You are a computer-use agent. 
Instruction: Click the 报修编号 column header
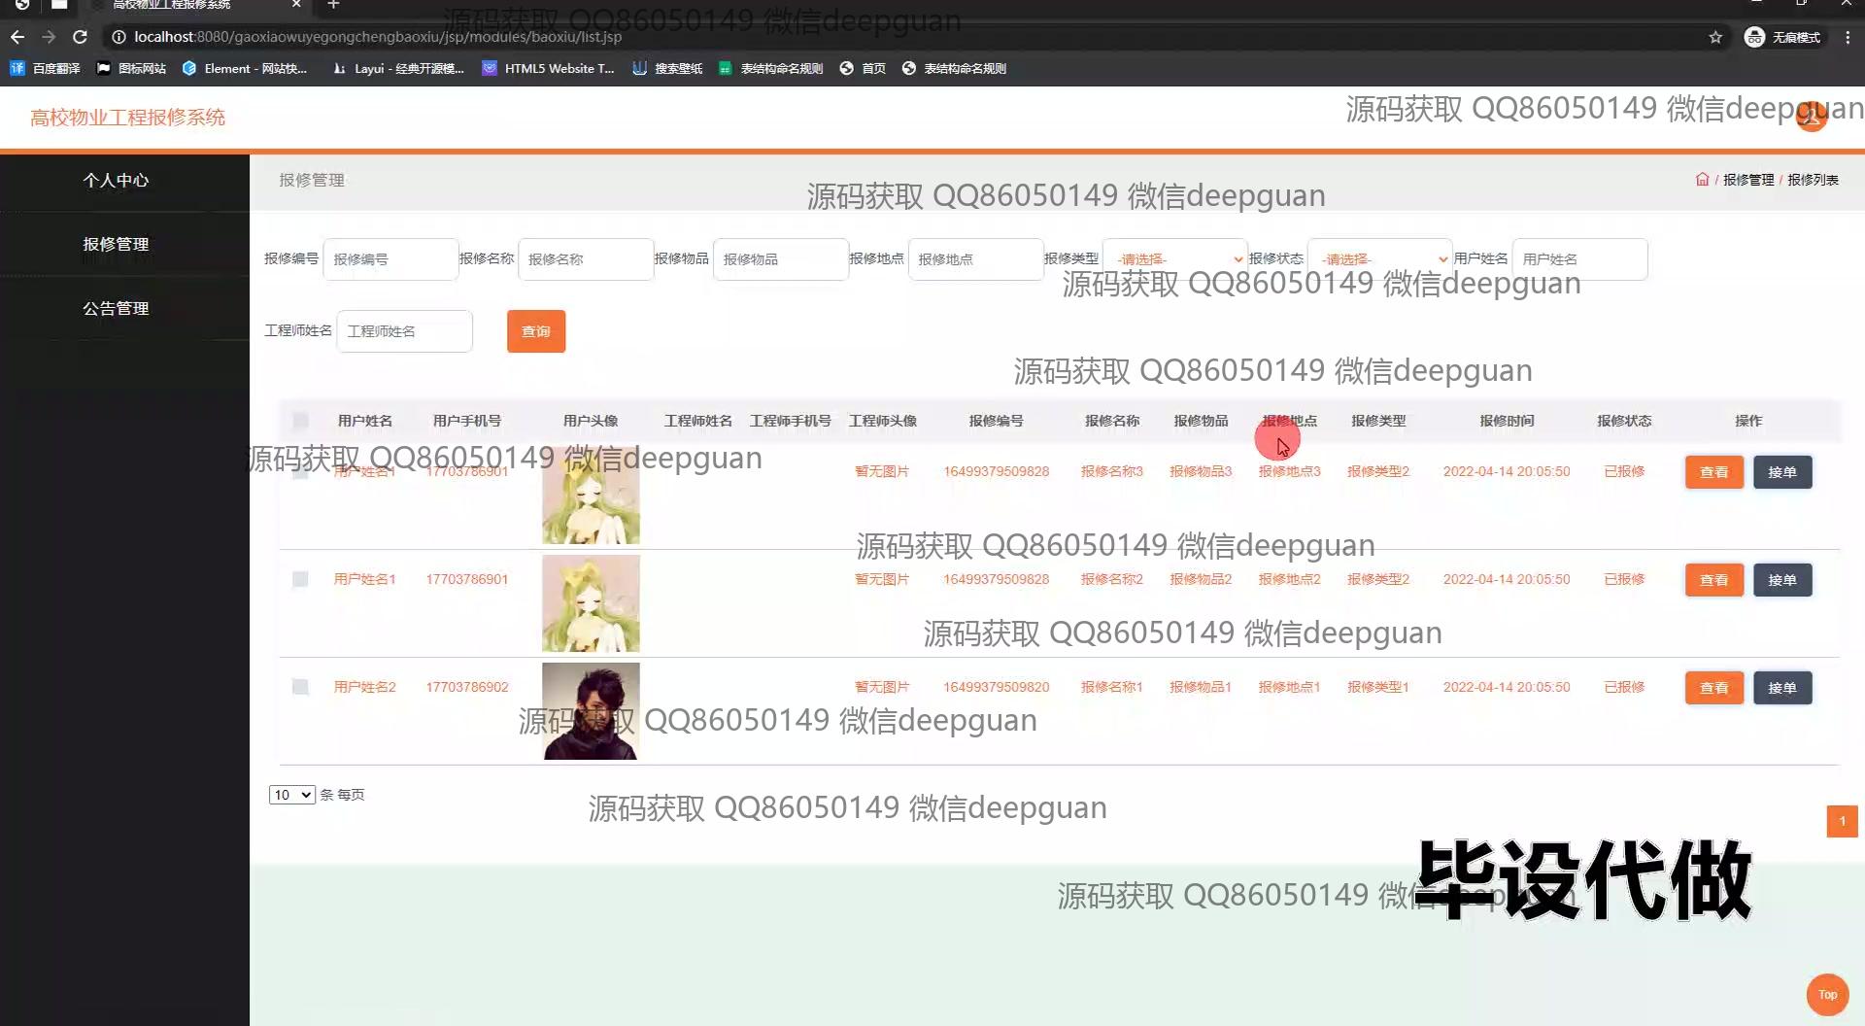996,421
